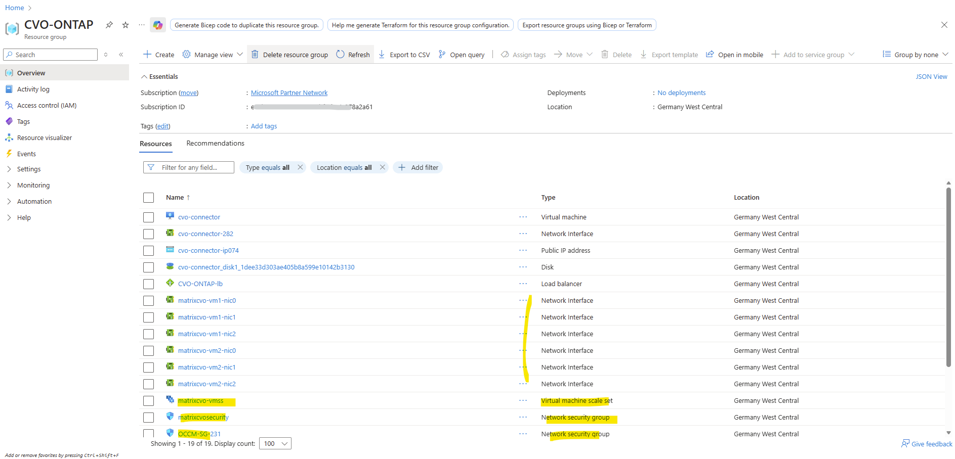The width and height of the screenshot is (955, 459).
Task: Open query in Resource Graph
Action: coord(462,55)
